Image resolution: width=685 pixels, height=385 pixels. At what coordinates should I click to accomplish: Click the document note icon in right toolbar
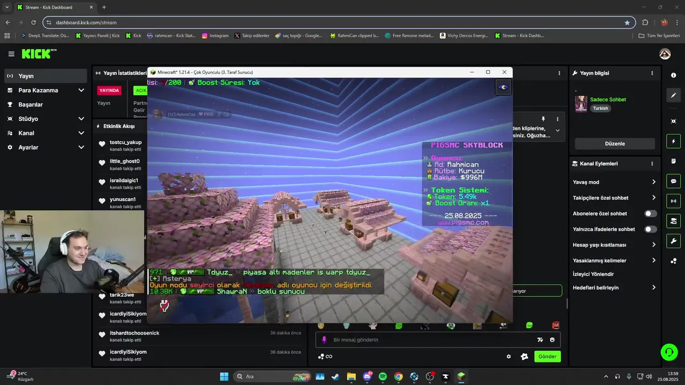pos(673,161)
